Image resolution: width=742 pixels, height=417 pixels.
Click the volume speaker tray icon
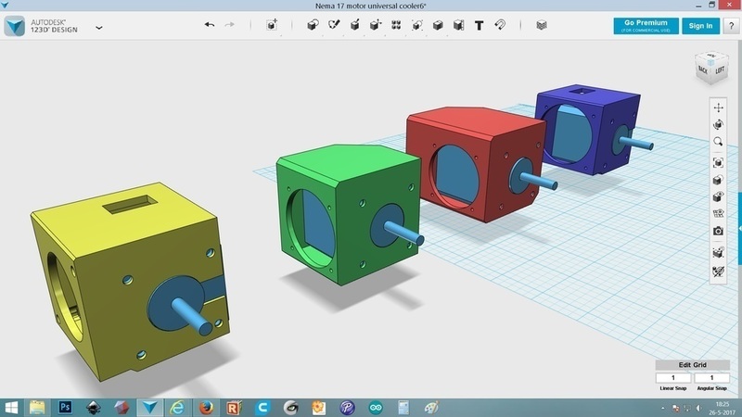pyautogui.click(x=699, y=408)
